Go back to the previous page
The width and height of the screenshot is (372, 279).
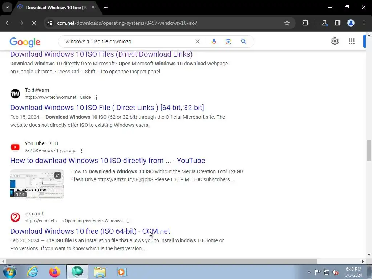(8, 23)
